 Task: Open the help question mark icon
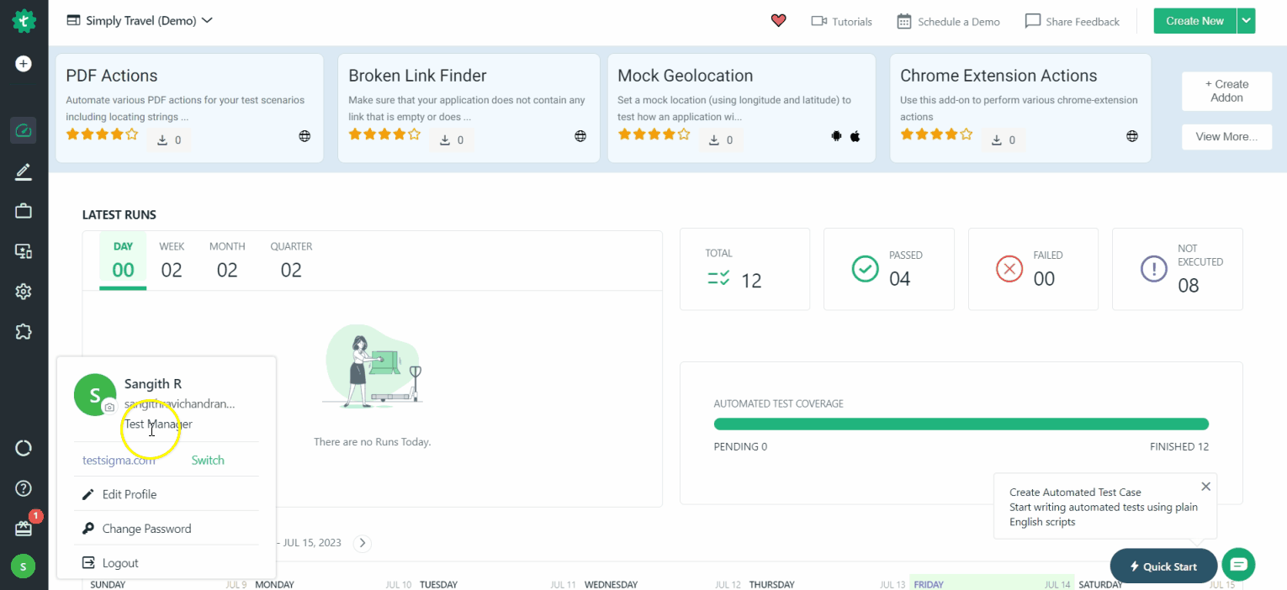coord(24,488)
